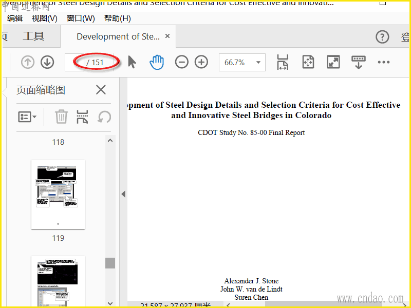Click the CDOT Study No. 85-00 text
Viewport: 411px width, 308px height.
(251, 133)
